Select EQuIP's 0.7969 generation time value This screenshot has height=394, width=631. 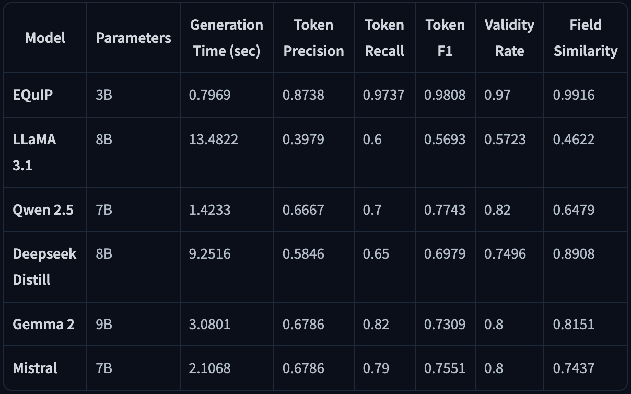tap(209, 95)
